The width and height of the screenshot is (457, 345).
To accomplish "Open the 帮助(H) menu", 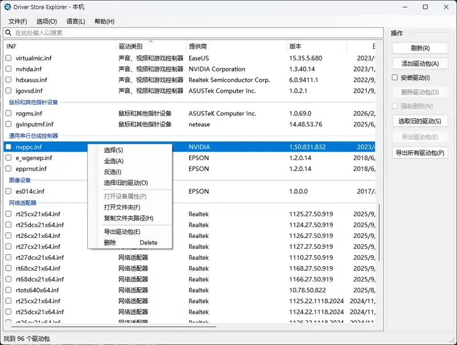I will (105, 21).
